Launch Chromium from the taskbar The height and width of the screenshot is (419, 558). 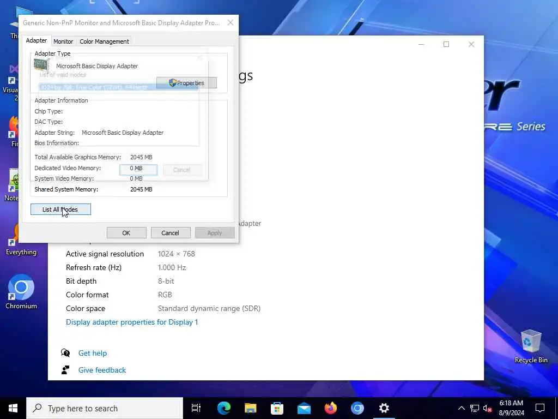(x=357, y=408)
